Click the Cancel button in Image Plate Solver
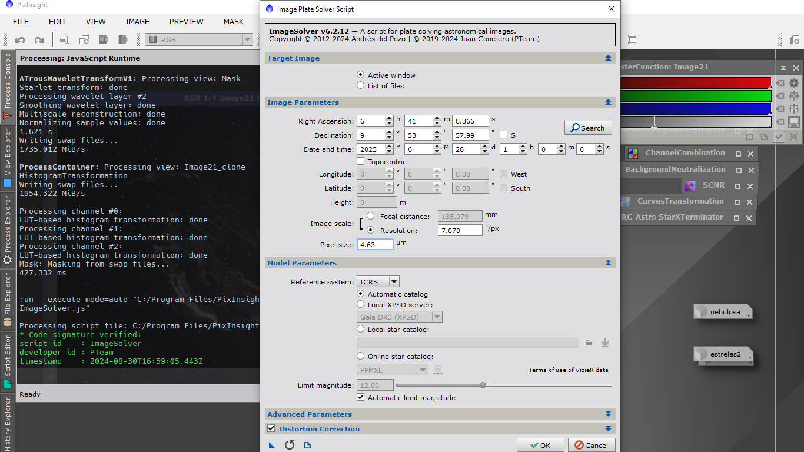The image size is (804, 452). pyautogui.click(x=592, y=446)
